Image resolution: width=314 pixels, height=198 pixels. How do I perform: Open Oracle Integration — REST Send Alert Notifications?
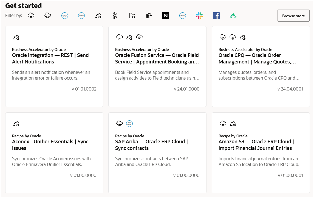pos(50,58)
